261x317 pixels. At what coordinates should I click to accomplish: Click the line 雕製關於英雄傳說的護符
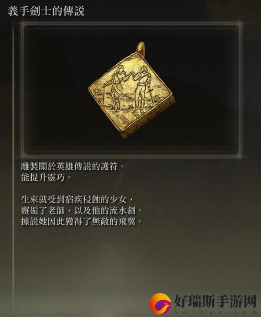[x=73, y=166]
